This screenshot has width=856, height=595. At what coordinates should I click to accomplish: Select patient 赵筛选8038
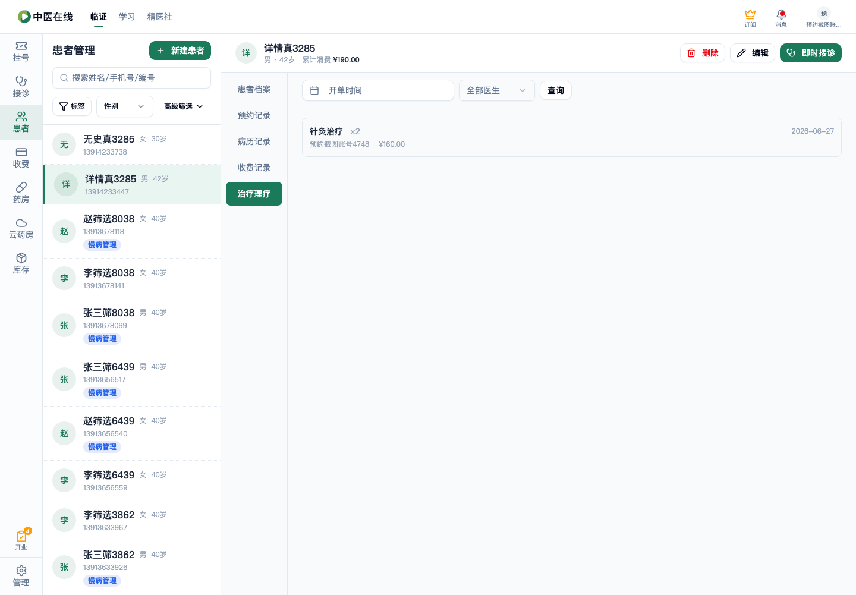coord(132,231)
